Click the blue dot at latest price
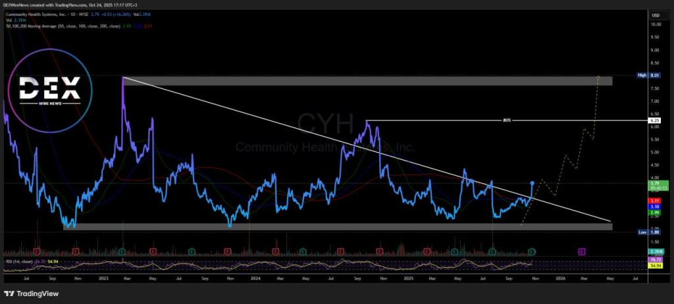674x304 pixels. [532, 182]
